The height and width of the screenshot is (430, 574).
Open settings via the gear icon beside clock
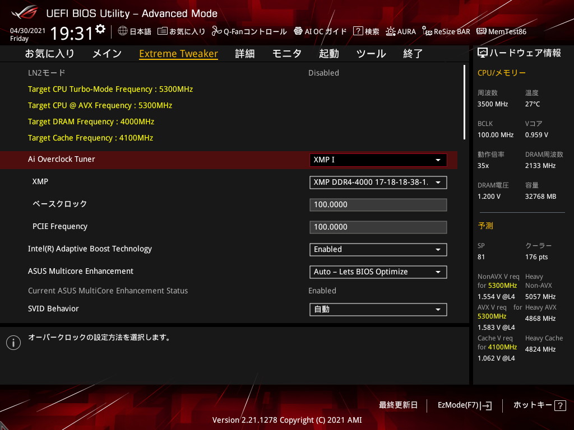[100, 29]
